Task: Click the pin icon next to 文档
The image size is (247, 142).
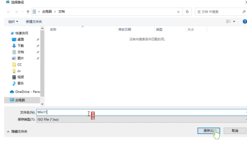Action: pos(38,52)
